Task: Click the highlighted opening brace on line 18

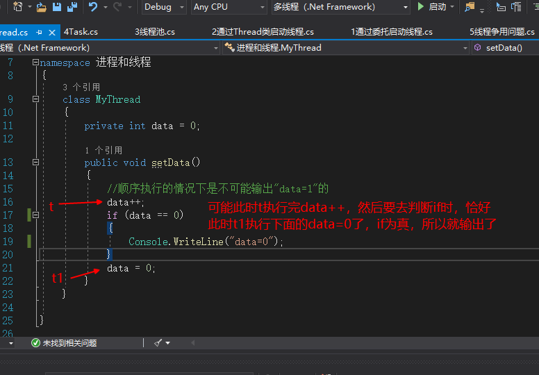Action: point(110,228)
